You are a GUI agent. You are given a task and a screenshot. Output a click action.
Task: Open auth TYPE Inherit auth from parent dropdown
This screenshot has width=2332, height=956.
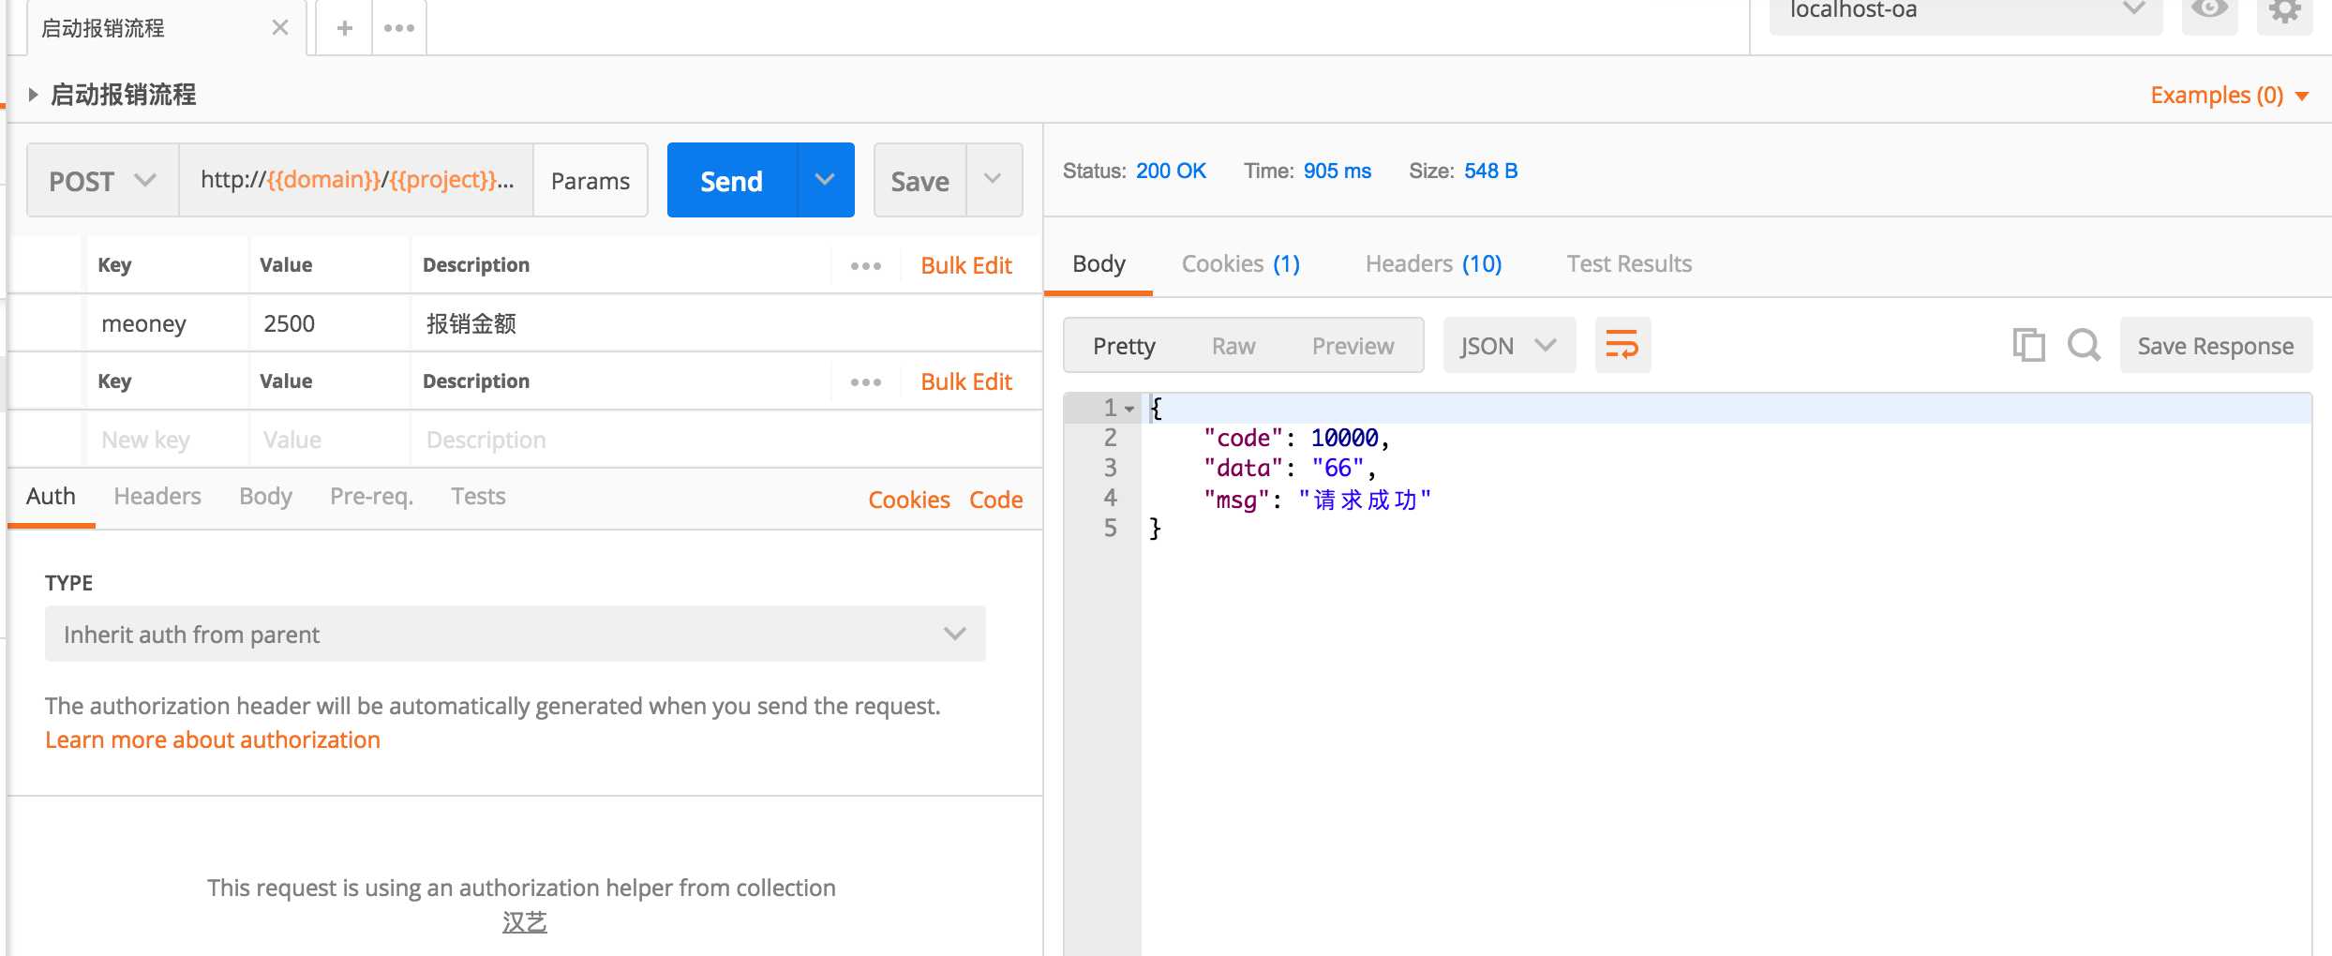[x=515, y=634]
